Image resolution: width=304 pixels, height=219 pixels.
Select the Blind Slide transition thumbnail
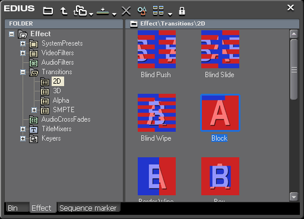[x=220, y=49]
